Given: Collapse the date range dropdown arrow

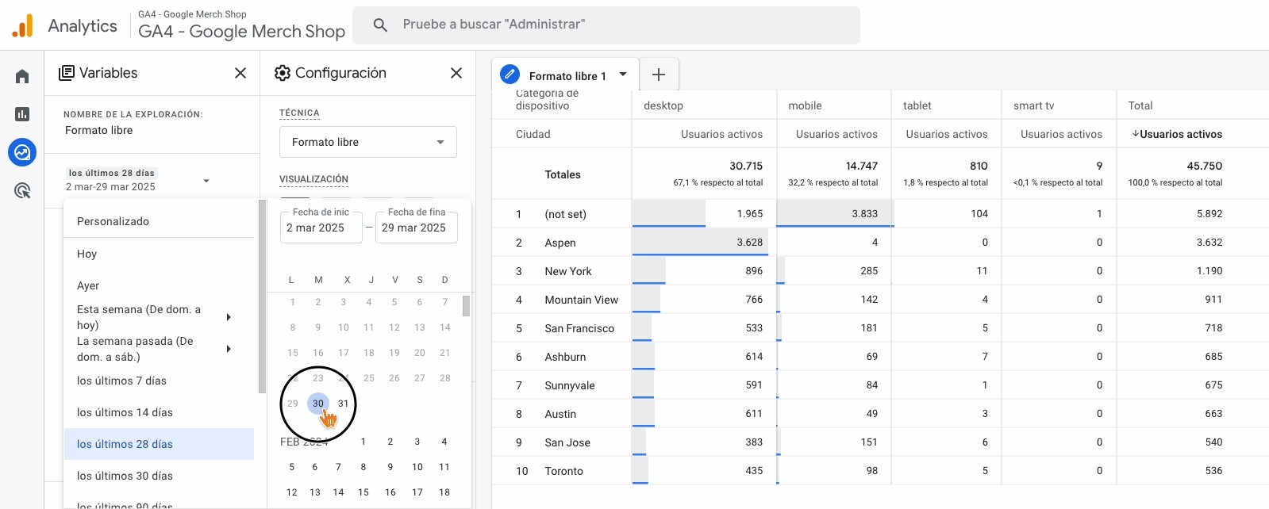Looking at the screenshot, I should (206, 181).
